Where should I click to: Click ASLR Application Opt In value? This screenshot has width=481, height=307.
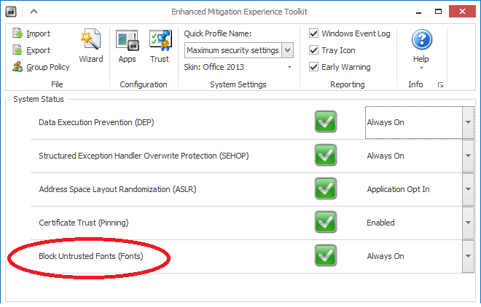point(398,189)
